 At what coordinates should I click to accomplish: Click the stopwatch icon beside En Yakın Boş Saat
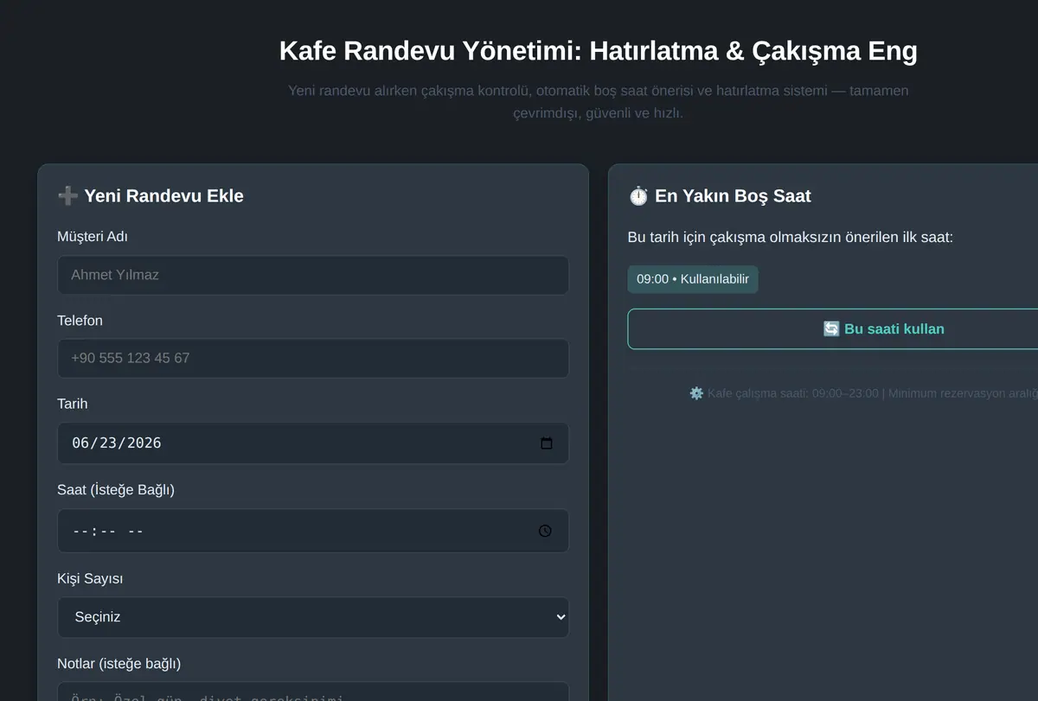click(x=638, y=196)
